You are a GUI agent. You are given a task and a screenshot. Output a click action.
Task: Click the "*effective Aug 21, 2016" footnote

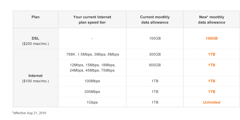tap(29, 113)
